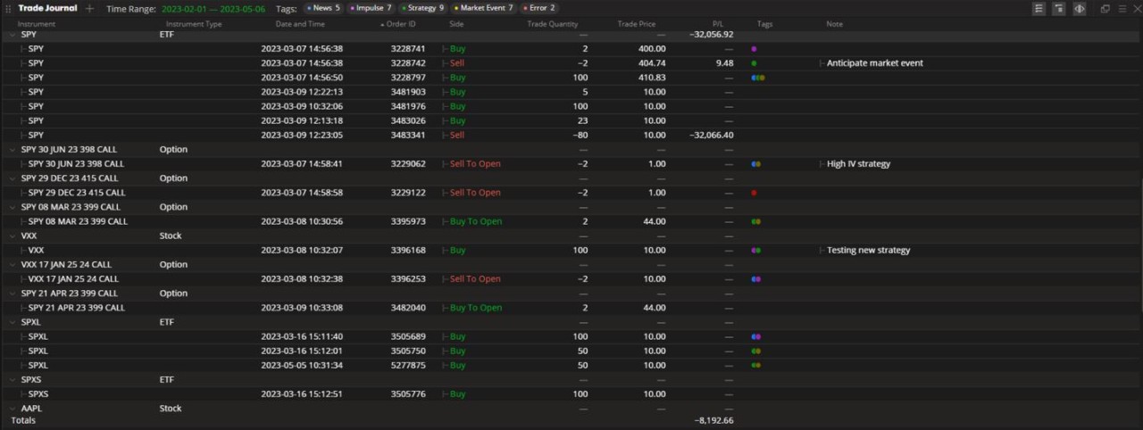Click the tag dots on order 3229062
1143x430 pixels.
756,164
